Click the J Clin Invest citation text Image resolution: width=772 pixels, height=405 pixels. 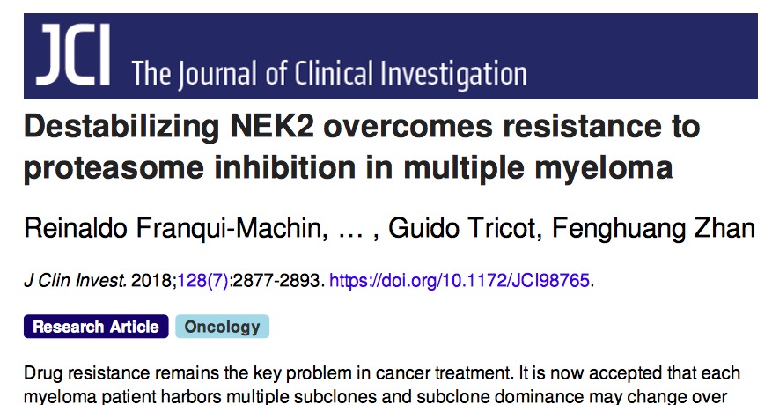75,280
